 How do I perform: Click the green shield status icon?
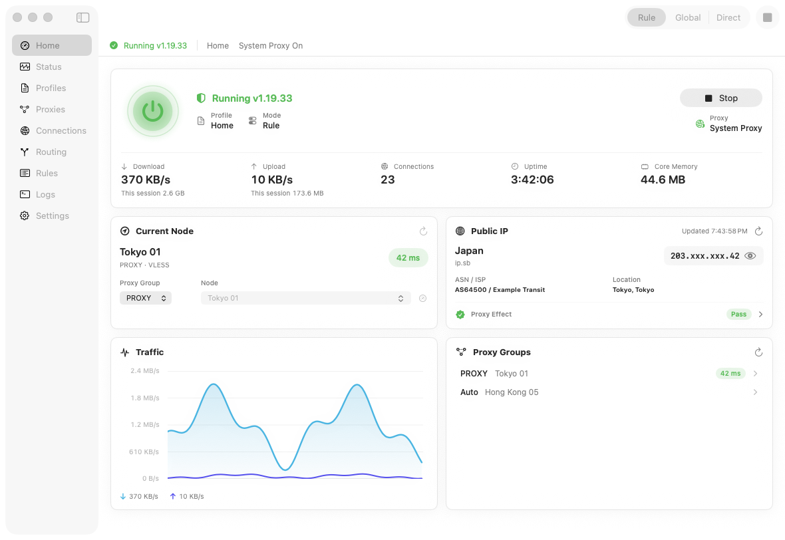click(201, 98)
